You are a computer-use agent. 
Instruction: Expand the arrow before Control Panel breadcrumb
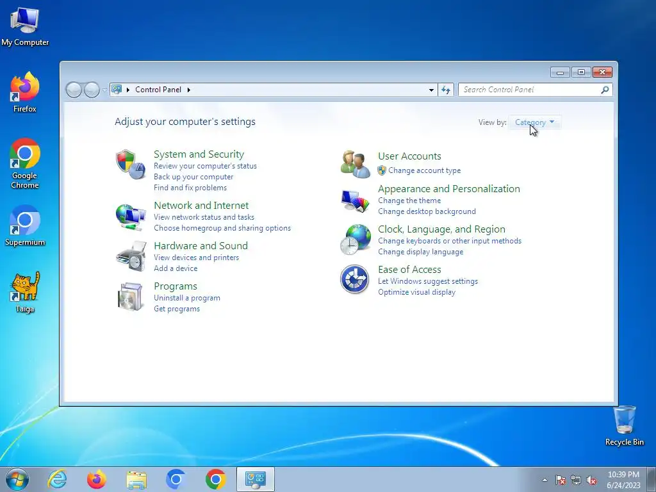point(128,90)
